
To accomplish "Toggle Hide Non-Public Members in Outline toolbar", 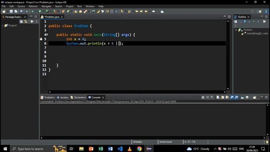I will point(254,22).
